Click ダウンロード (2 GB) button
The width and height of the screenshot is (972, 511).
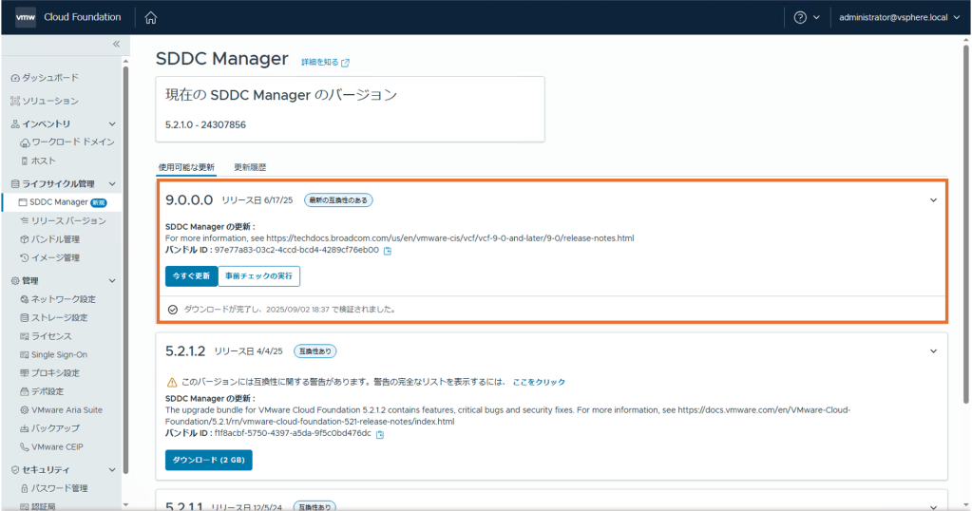pyautogui.click(x=208, y=460)
